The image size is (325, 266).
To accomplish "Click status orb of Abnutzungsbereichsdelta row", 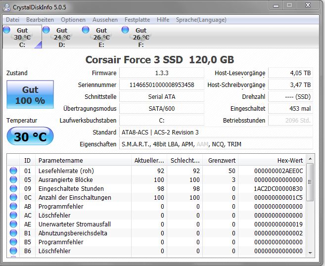I will 13,233.
